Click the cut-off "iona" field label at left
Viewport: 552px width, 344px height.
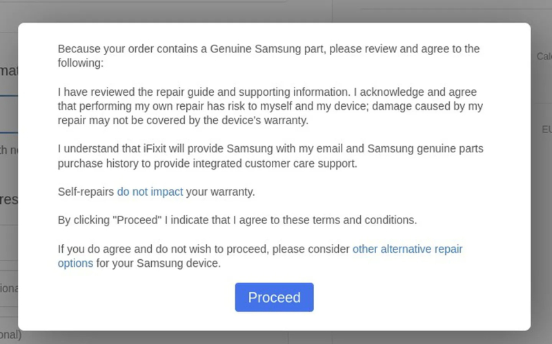click(x=8, y=288)
